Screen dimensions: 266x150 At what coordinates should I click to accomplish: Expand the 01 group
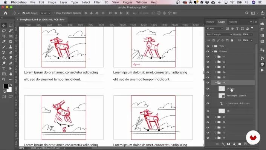pos(216,57)
